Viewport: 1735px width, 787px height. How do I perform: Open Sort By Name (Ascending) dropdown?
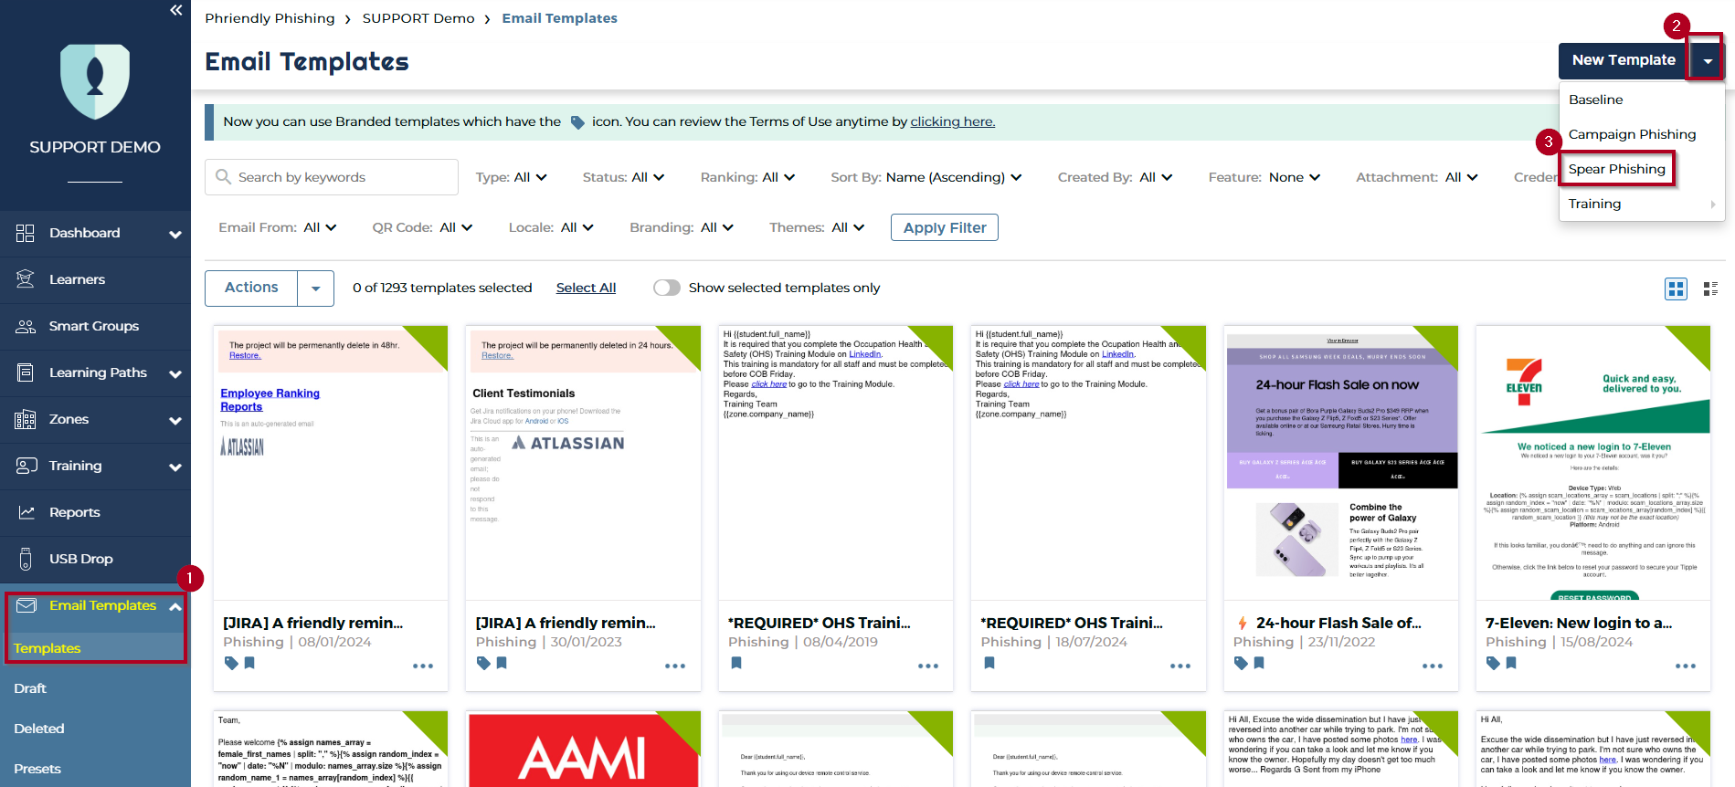point(926,177)
